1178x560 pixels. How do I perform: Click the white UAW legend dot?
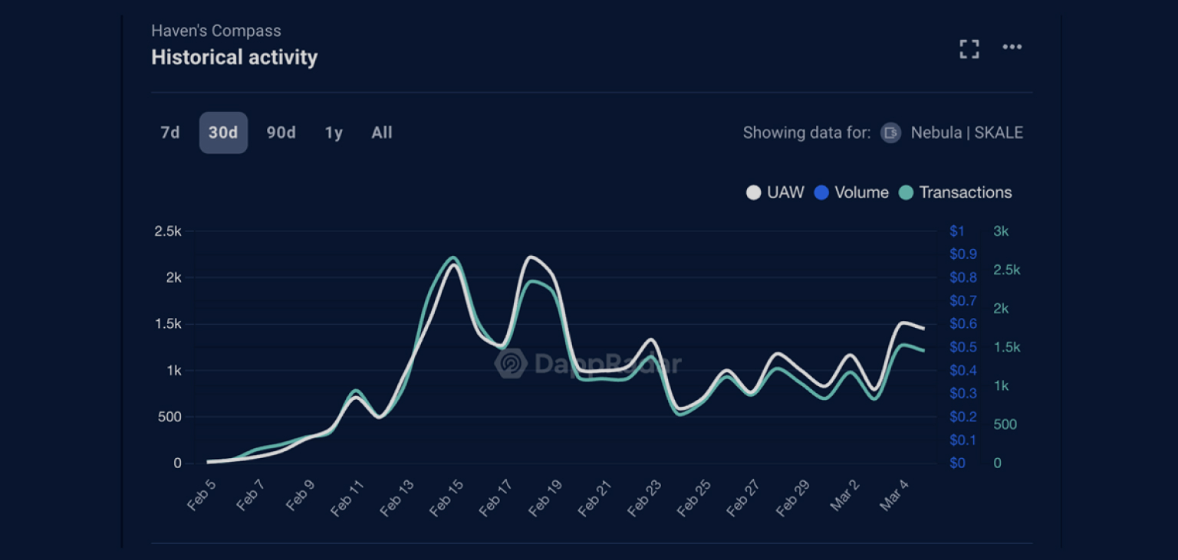[x=753, y=193]
